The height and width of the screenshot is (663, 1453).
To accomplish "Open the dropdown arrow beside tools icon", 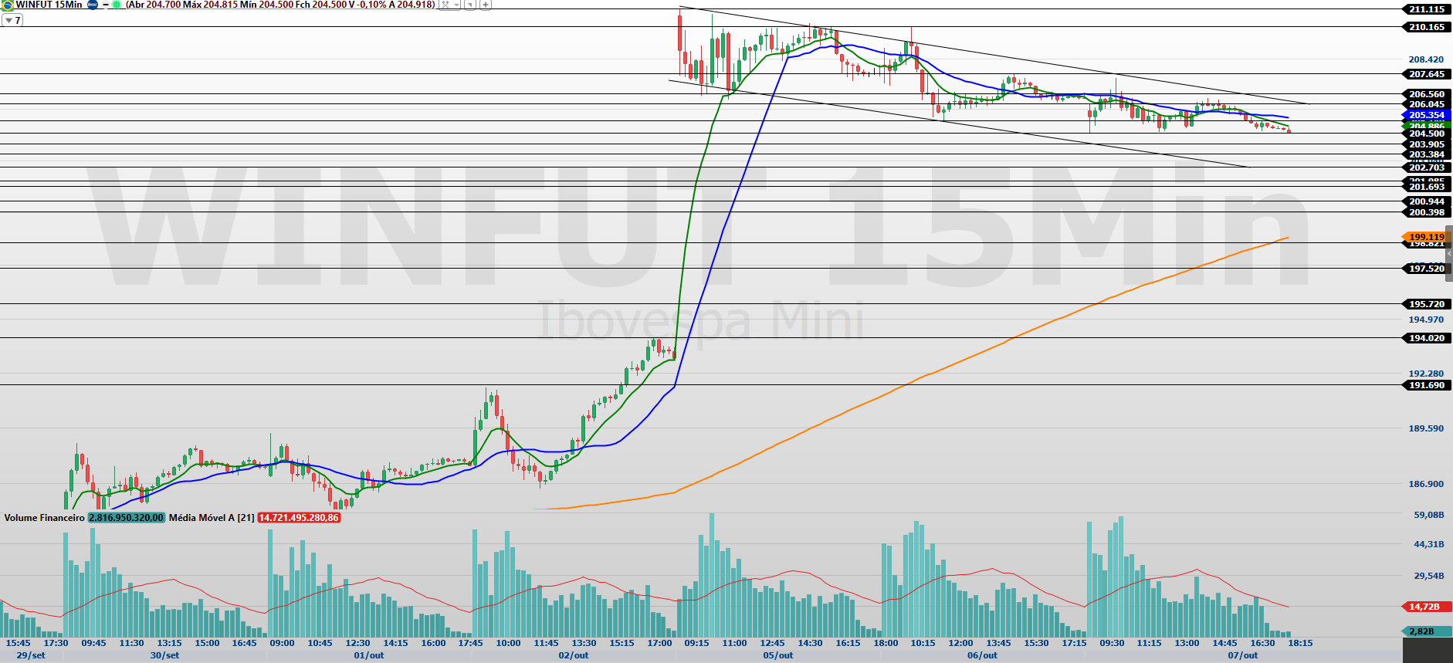I will tap(456, 5).
